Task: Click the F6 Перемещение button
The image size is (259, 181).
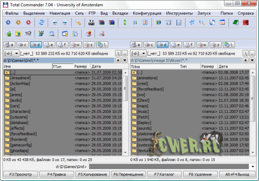Action: [129, 175]
